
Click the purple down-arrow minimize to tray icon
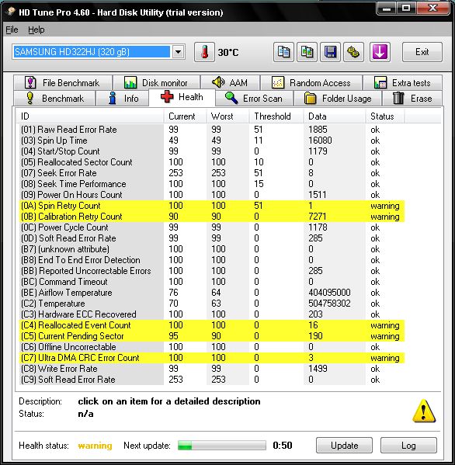pos(380,52)
